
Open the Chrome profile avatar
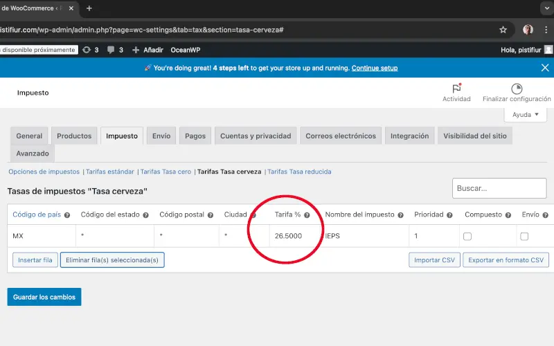tap(528, 30)
